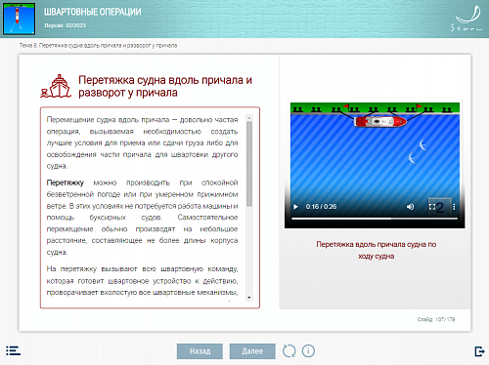489x365 pixels.
Task: Click the company logo in the header
Action: [x=467, y=19]
